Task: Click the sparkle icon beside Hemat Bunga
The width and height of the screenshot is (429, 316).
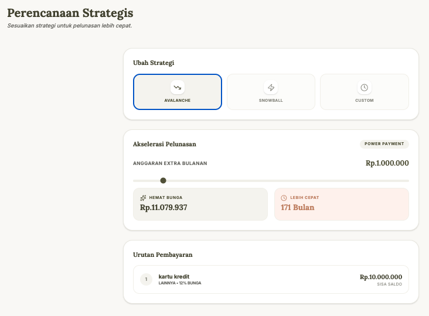Action: tap(143, 198)
